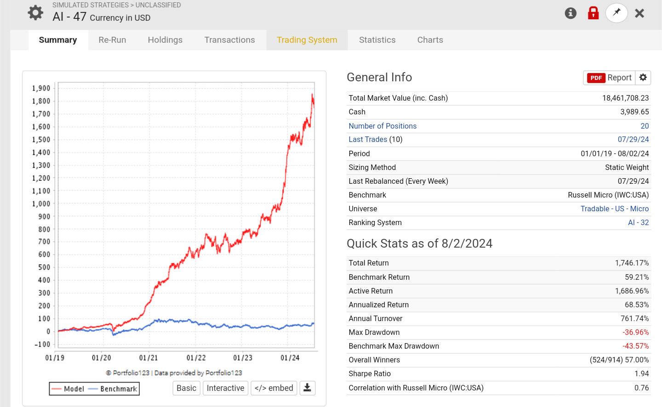Download the chart using the download icon
The width and height of the screenshot is (662, 407).
308,388
